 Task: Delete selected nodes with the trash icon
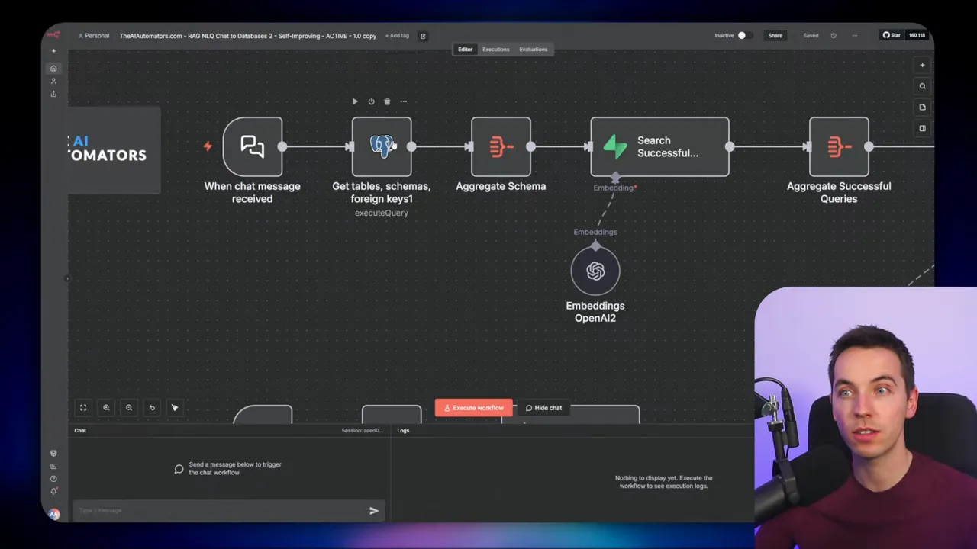click(387, 101)
